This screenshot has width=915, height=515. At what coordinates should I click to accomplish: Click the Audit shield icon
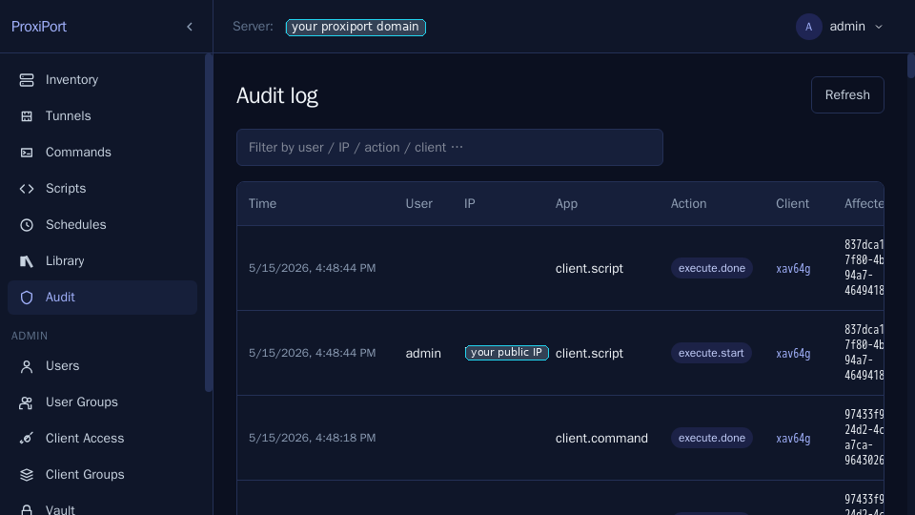pyautogui.click(x=27, y=298)
